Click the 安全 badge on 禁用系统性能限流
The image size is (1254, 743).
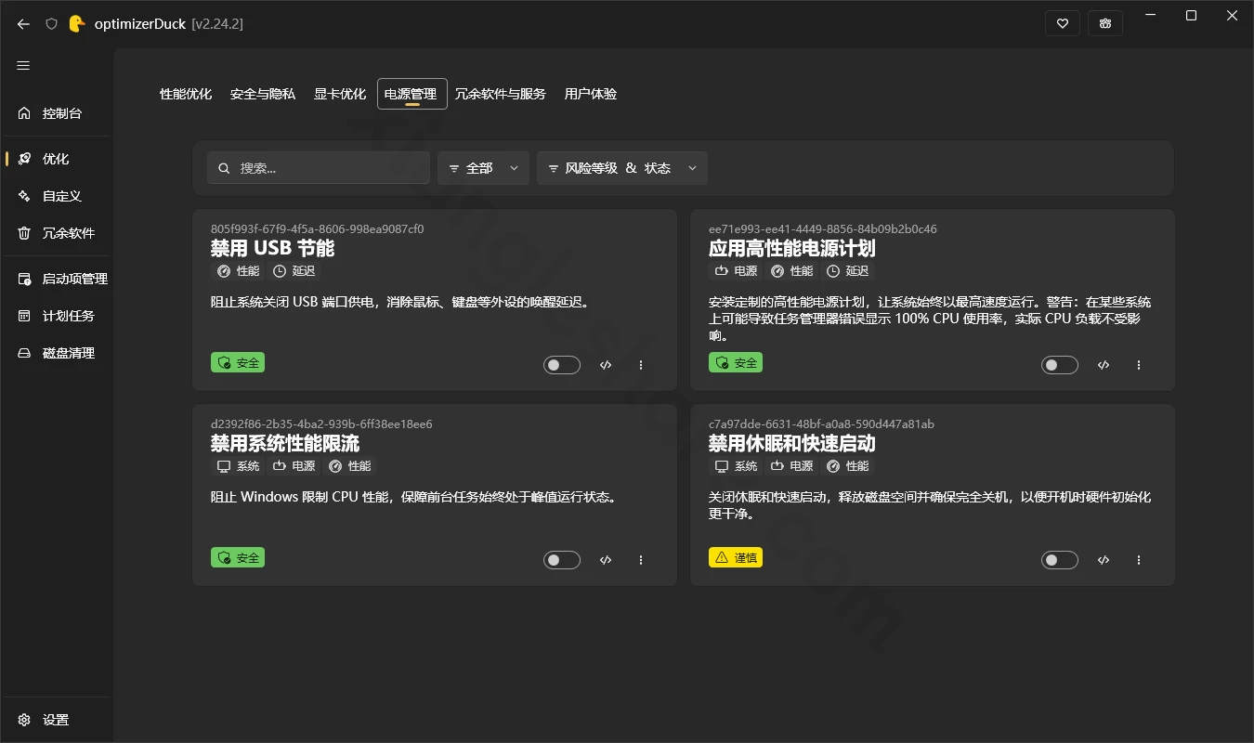click(238, 557)
